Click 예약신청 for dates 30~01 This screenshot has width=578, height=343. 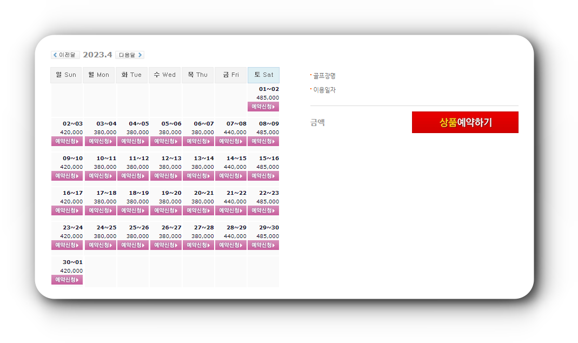point(67,280)
